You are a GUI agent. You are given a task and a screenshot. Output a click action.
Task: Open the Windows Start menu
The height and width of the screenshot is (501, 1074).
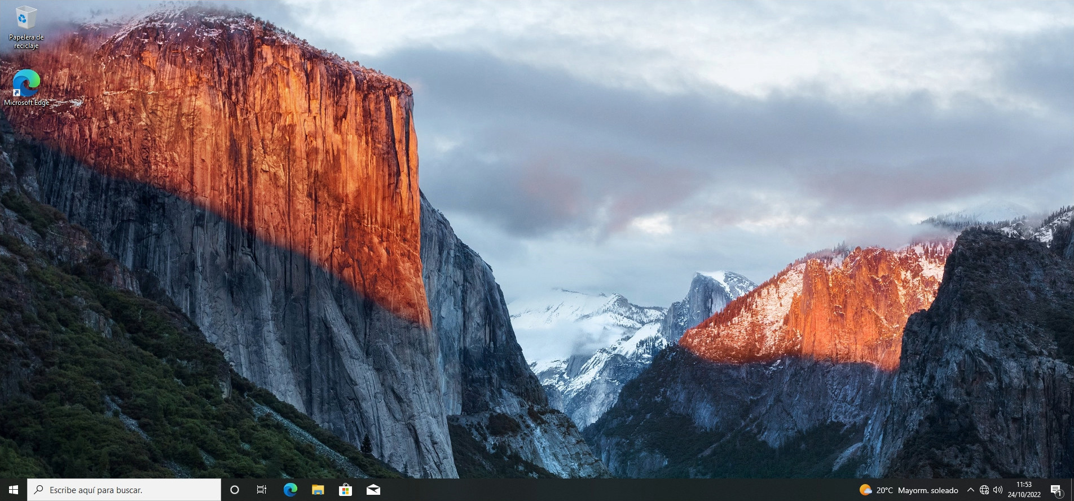tap(14, 490)
